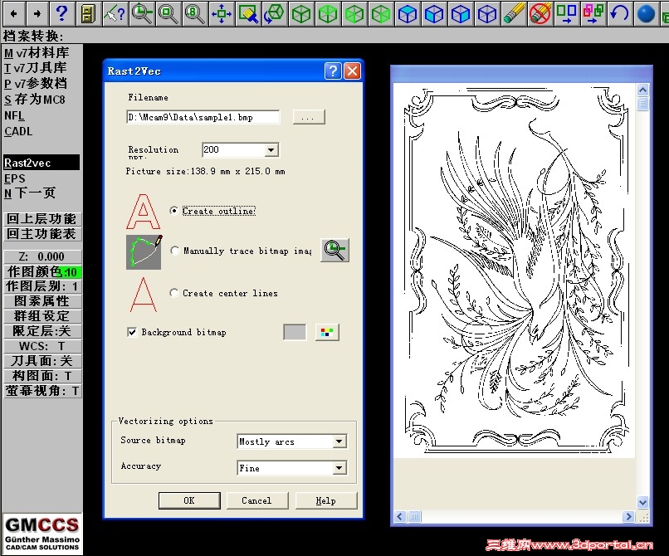This screenshot has width=669, height=556.
Task: Open the Resolution dropdown arrow
Action: [271, 149]
